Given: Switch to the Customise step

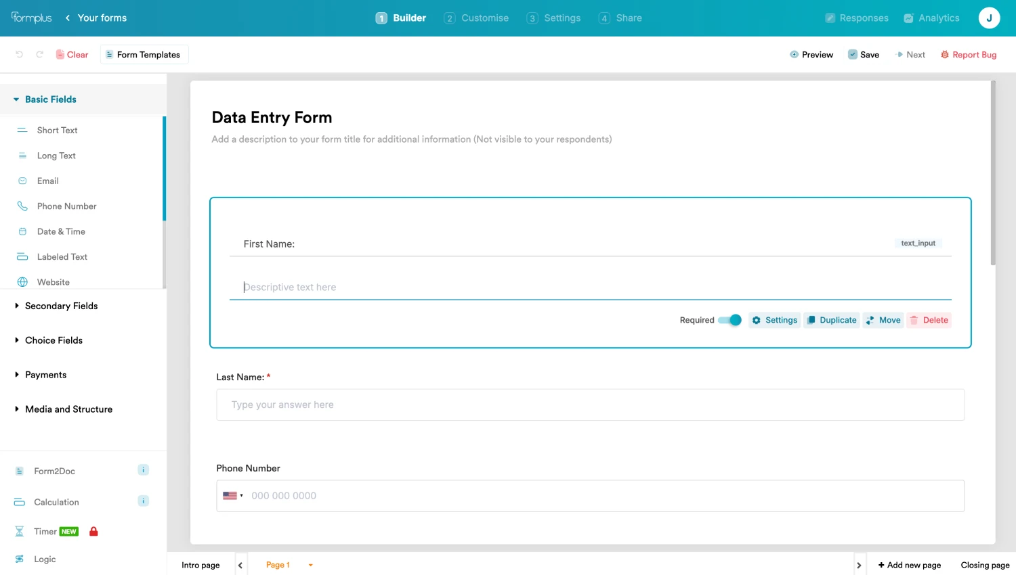Looking at the screenshot, I should pos(476,18).
